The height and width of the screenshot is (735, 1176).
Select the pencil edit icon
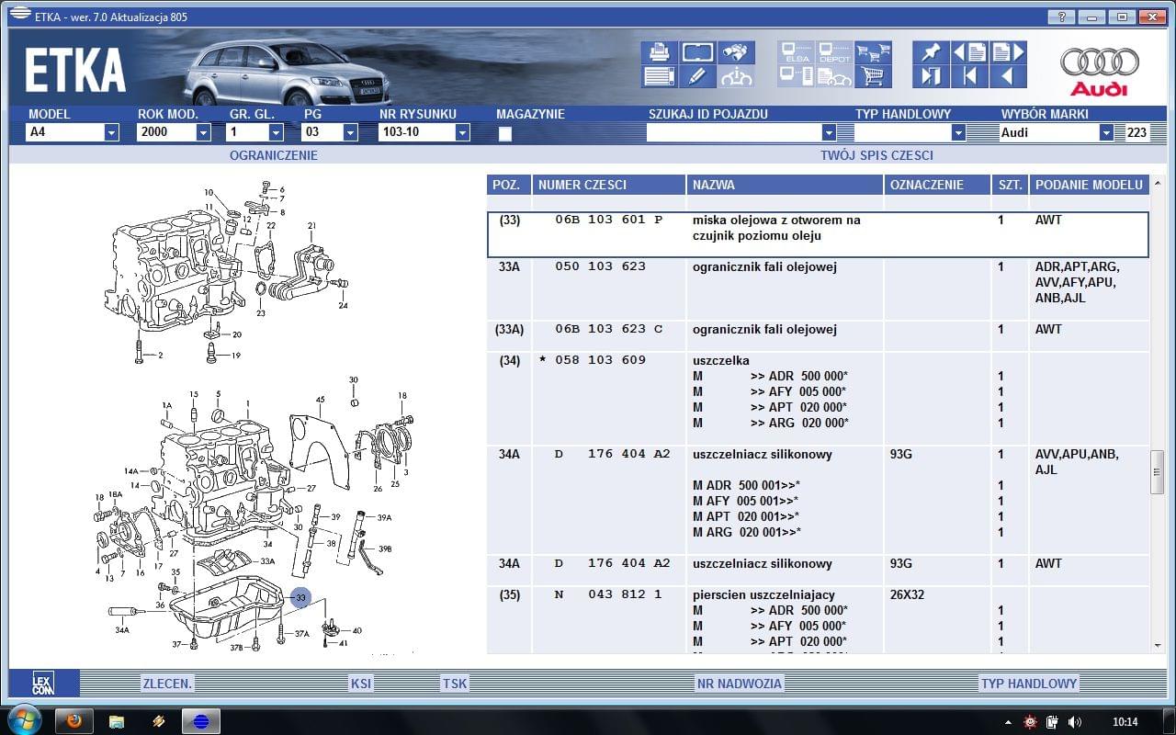coord(698,76)
